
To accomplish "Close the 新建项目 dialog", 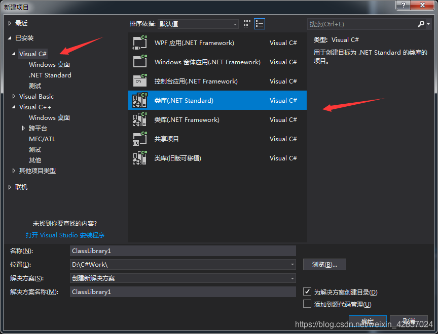I will tap(422, 5).
